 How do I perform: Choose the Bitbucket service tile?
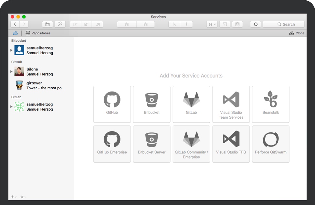[152, 104]
